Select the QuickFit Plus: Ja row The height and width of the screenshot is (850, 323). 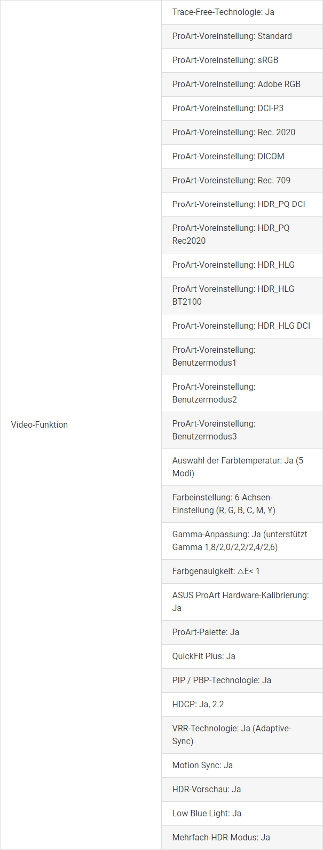242,656
